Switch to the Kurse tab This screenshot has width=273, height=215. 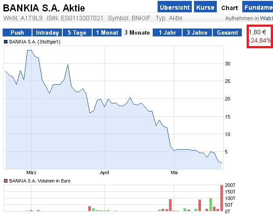point(205,7)
